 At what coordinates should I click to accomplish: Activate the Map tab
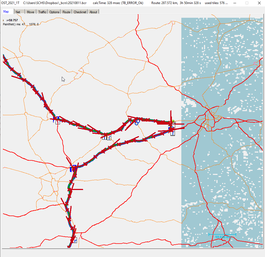pyautogui.click(x=6, y=12)
